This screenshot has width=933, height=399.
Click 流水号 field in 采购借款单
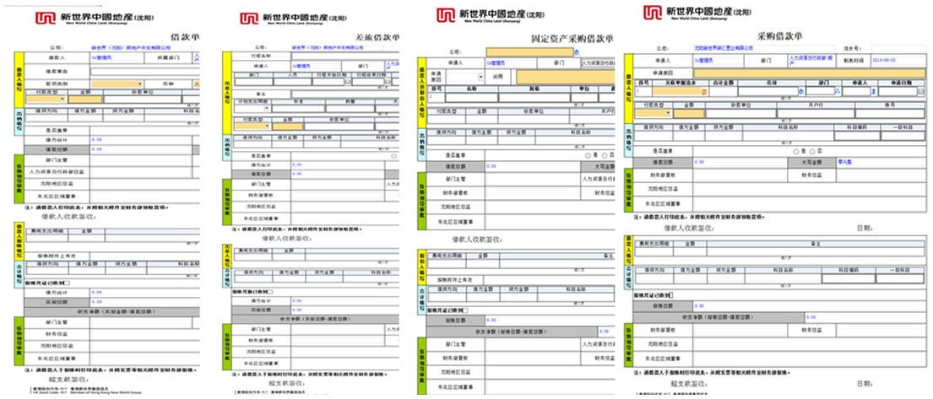click(x=898, y=48)
